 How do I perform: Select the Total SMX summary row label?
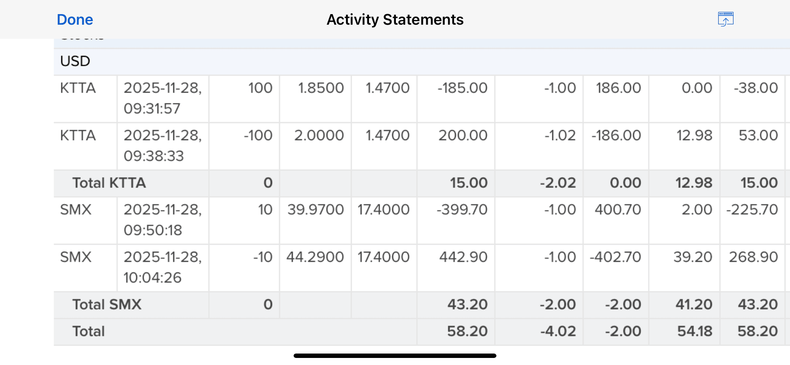pos(107,305)
